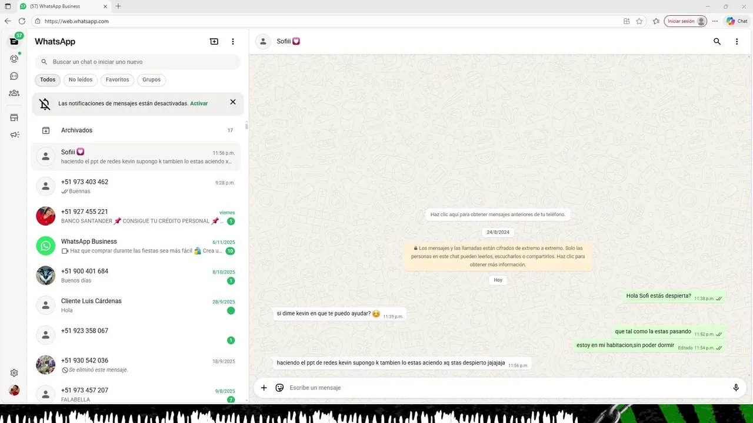Click the WhatsApp Business green logo avatar
This screenshot has height=423, width=753.
[x=45, y=246]
